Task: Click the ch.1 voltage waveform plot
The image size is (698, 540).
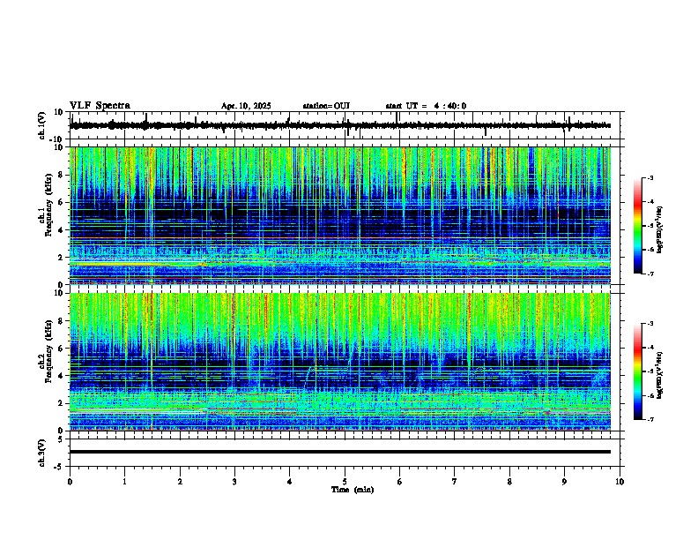Action: [340, 125]
